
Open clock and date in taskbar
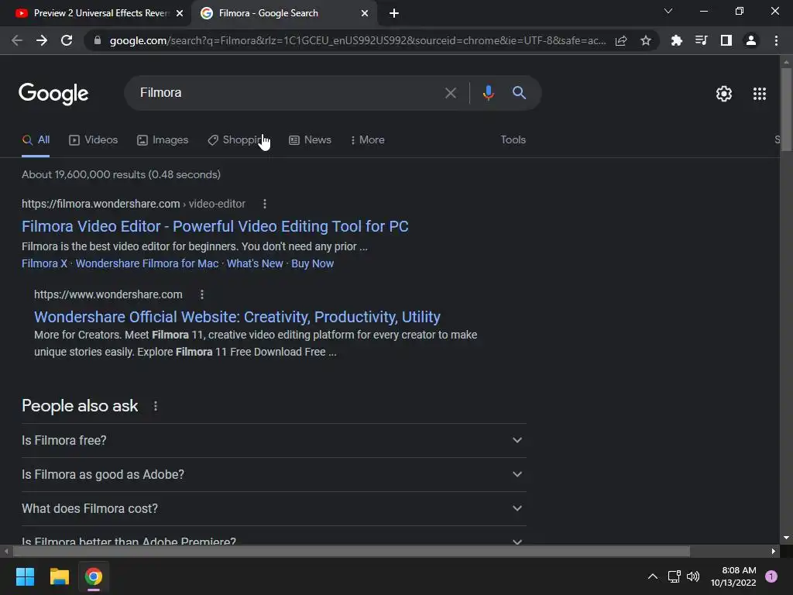[x=733, y=576]
